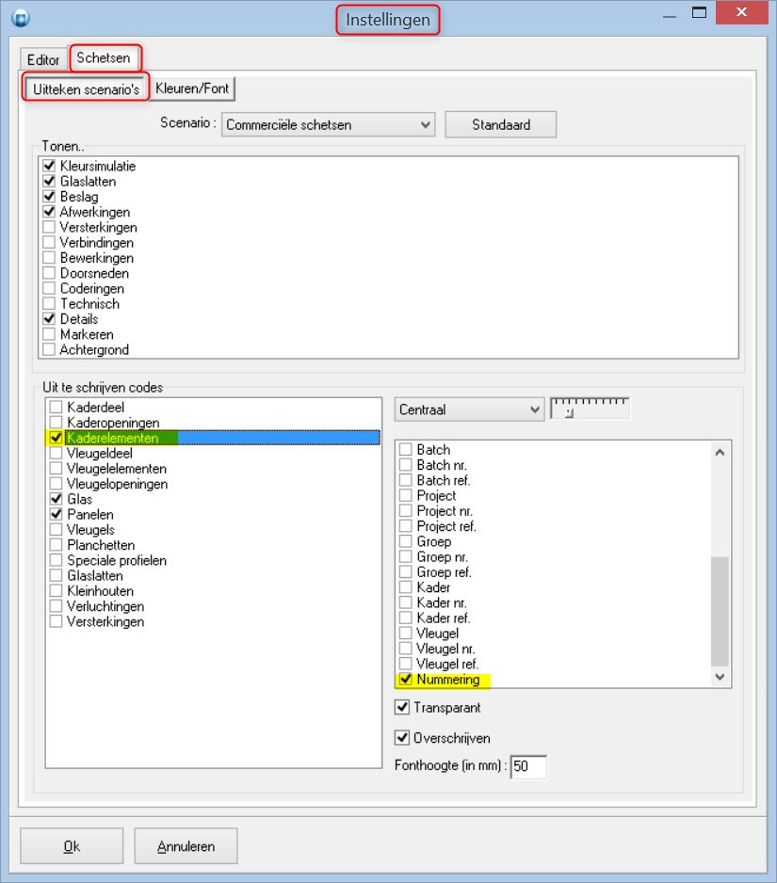Uncheck the Glas checkbox
This screenshot has width=777, height=883.
[56, 498]
